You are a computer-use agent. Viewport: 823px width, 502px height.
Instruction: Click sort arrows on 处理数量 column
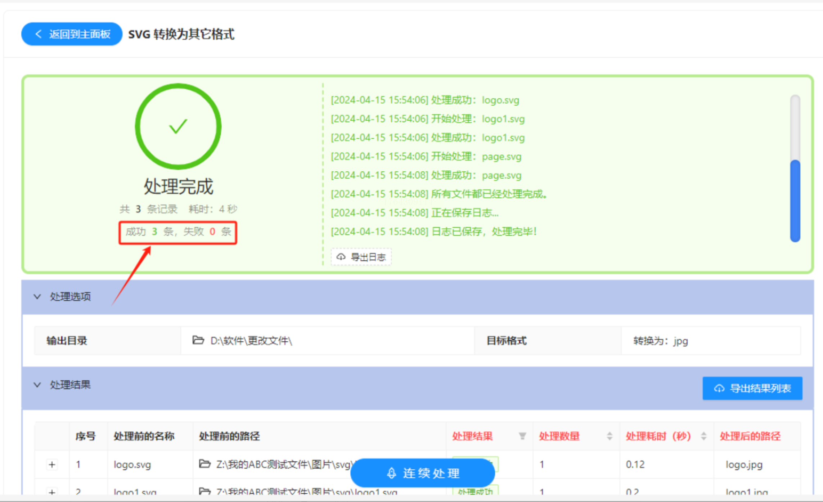pos(609,436)
